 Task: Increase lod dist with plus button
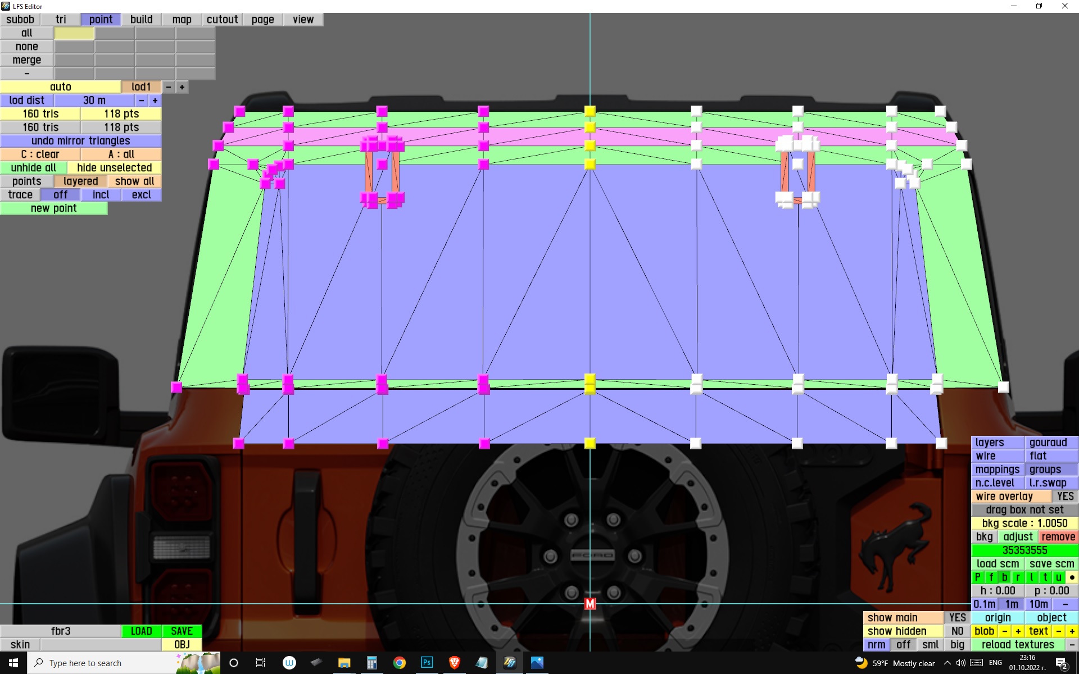[155, 101]
